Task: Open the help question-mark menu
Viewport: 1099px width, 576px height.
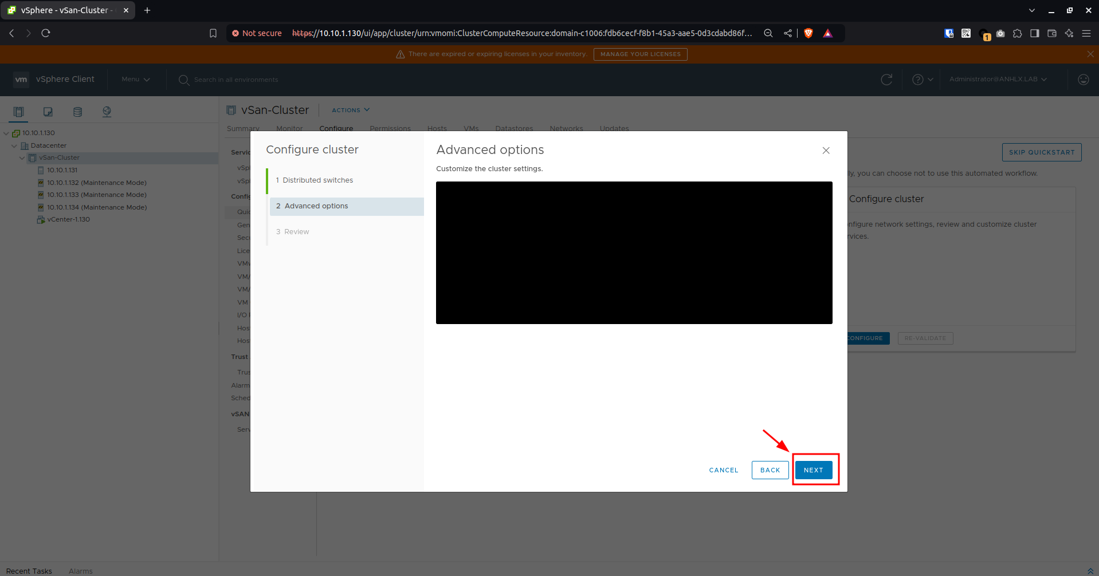Action: (x=922, y=80)
